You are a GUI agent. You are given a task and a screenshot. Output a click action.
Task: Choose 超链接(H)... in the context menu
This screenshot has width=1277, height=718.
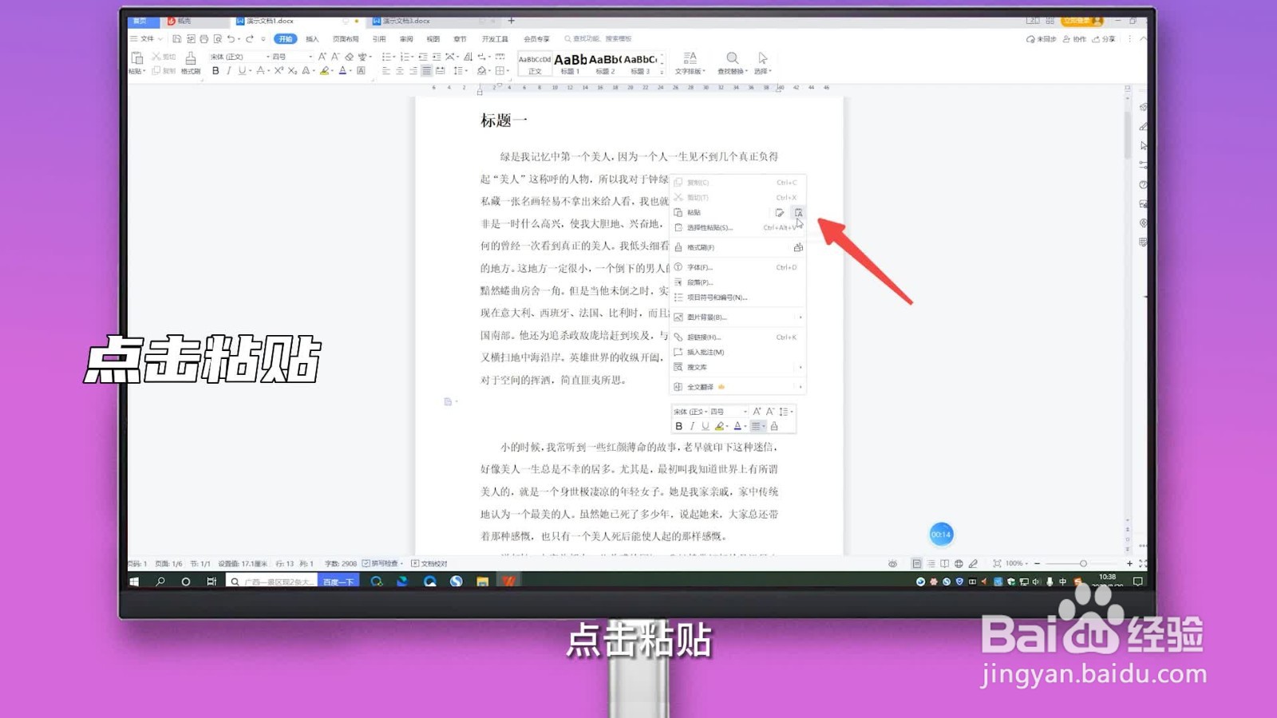[737, 337]
